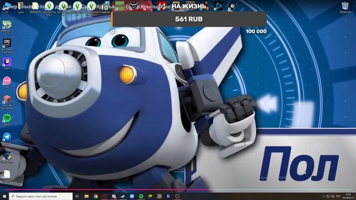Screen dimensions: 356x200
Task: Open the red 64 desktop shortcut
Action: pyautogui.click(x=162, y=6)
